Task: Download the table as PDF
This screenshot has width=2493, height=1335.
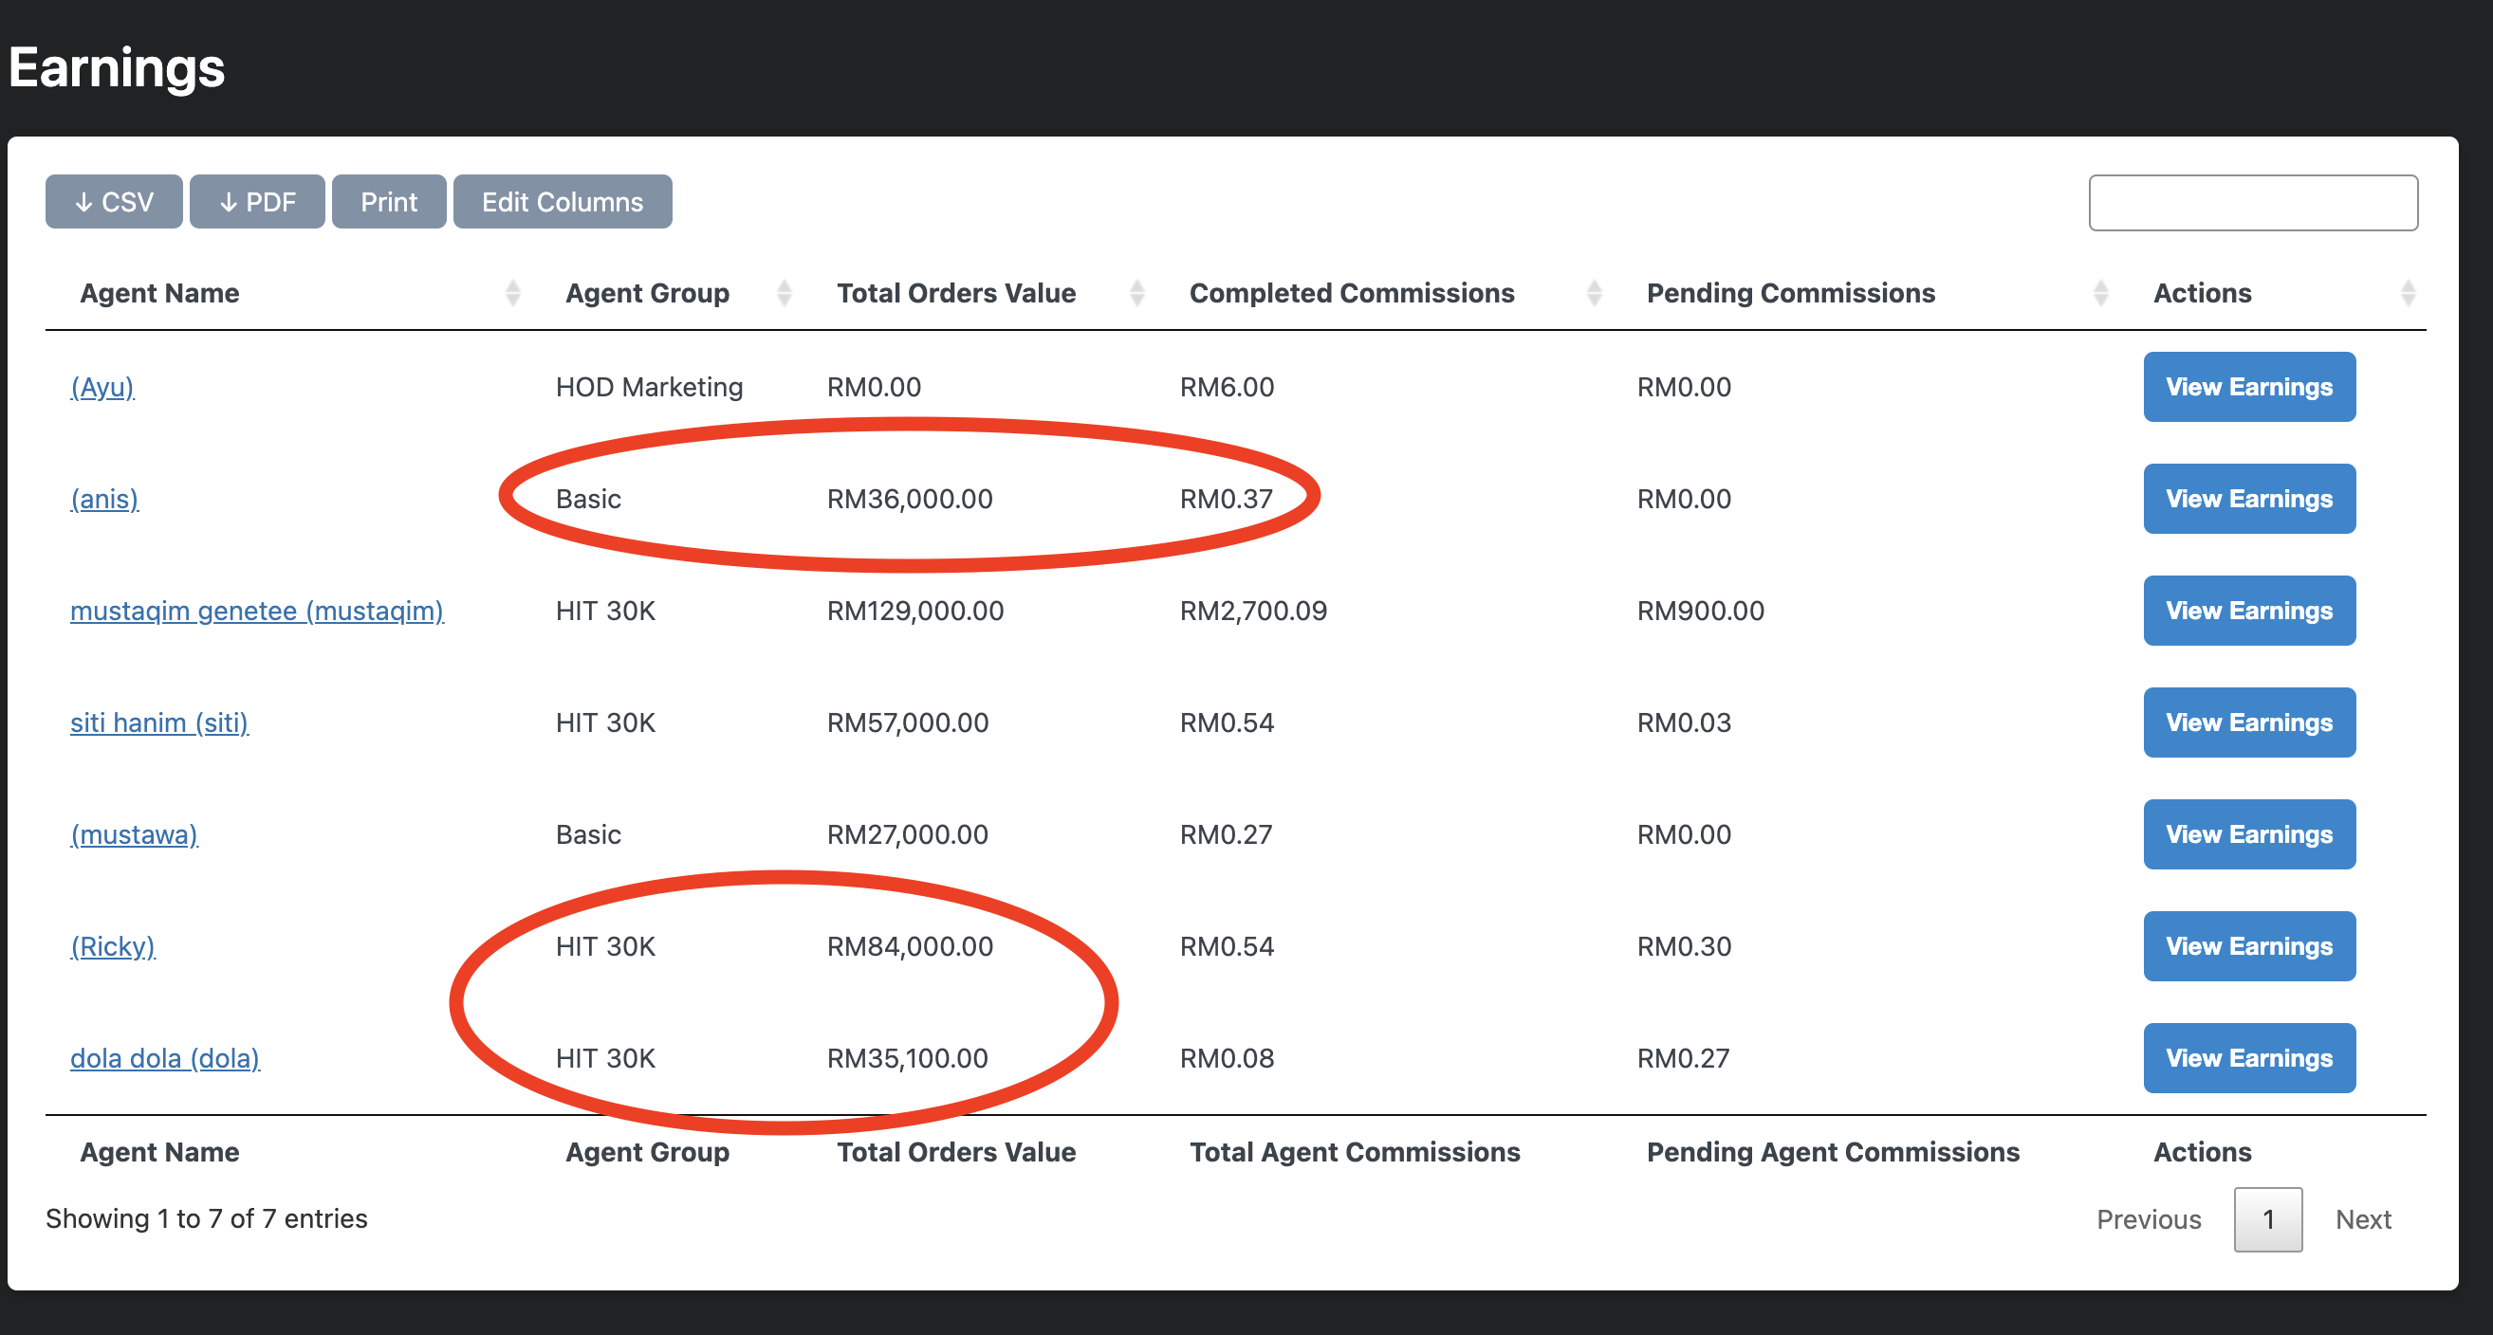Action: pyautogui.click(x=257, y=201)
